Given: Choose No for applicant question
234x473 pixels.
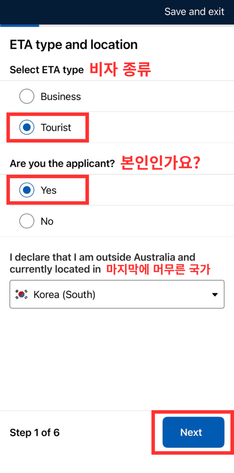Looking at the screenshot, I should (27, 221).
